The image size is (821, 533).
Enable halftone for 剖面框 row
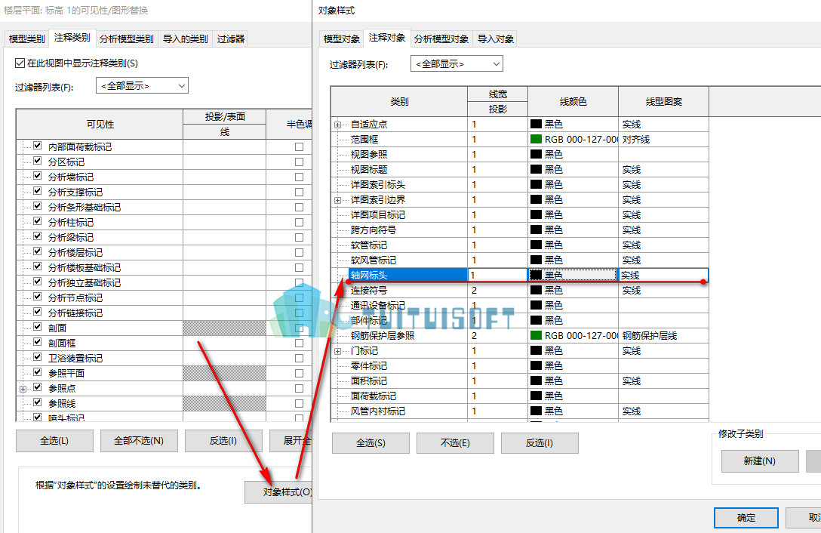coord(299,343)
